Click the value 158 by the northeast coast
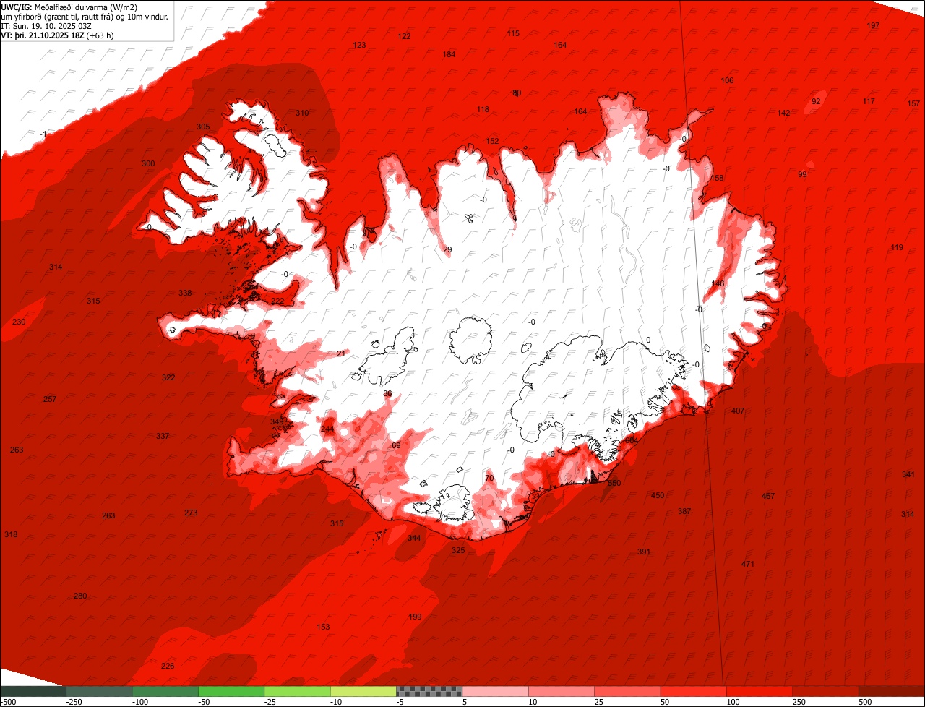This screenshot has height=707, width=925. (717, 178)
